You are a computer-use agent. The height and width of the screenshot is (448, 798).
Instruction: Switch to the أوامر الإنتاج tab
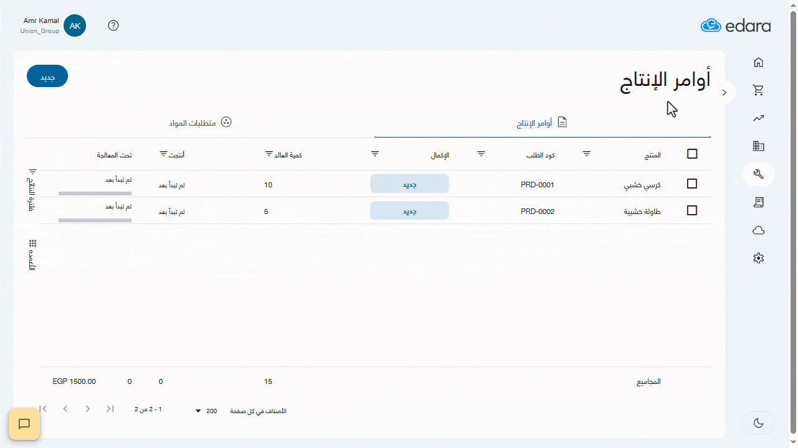coord(542,123)
